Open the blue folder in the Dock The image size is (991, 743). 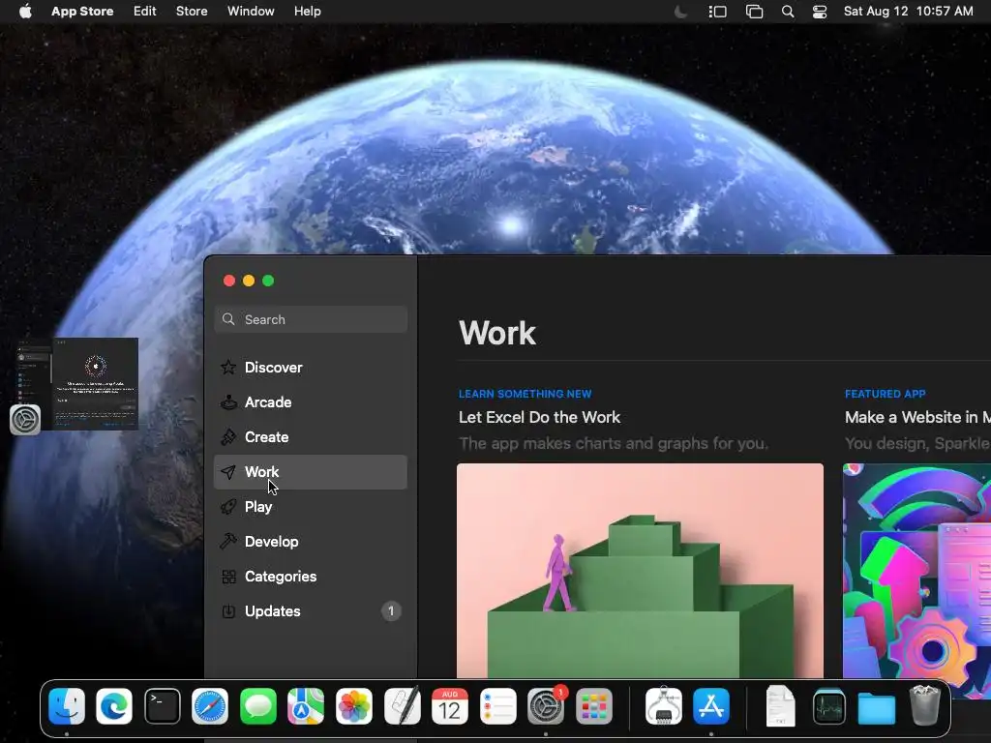click(877, 707)
